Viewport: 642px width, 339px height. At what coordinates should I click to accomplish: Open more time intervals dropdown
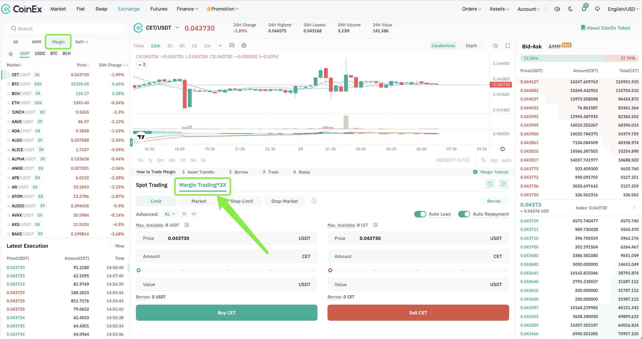[x=220, y=46]
